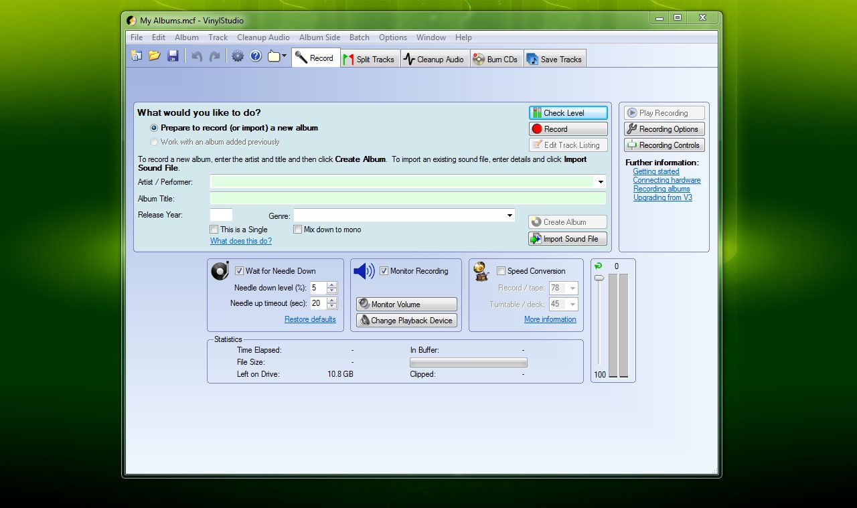Switch to the Record tab

click(315, 58)
